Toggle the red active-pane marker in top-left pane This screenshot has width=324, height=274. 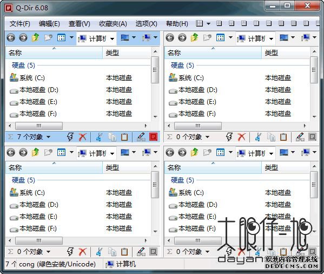click(153, 136)
